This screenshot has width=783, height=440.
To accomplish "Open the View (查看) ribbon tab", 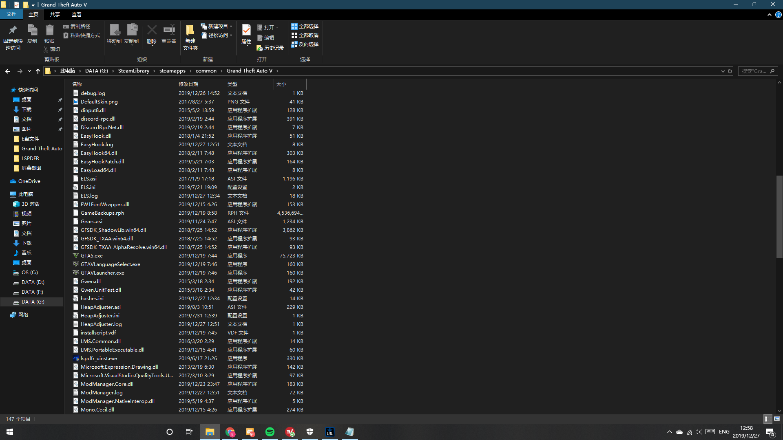I will [77, 14].
